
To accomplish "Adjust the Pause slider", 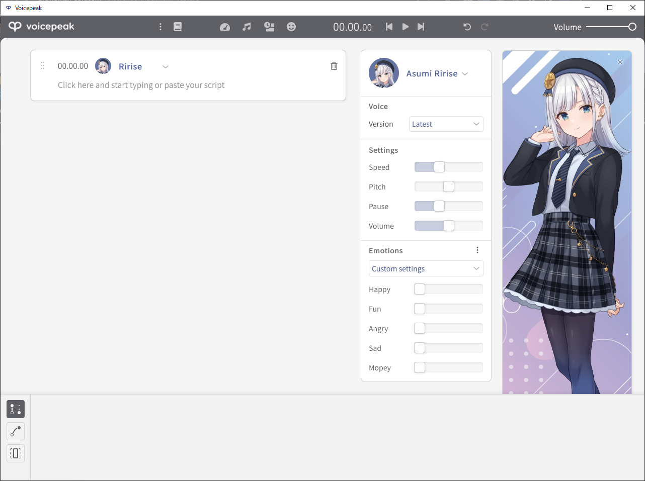I will [448, 206].
